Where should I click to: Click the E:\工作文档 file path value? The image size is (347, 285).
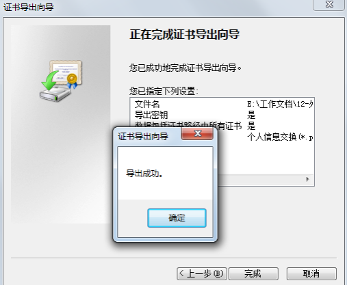[x=280, y=104]
